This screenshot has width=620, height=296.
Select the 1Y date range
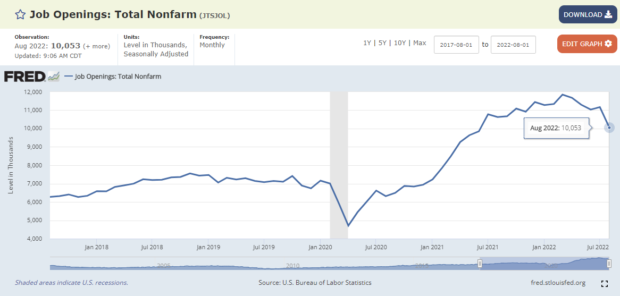tap(367, 43)
